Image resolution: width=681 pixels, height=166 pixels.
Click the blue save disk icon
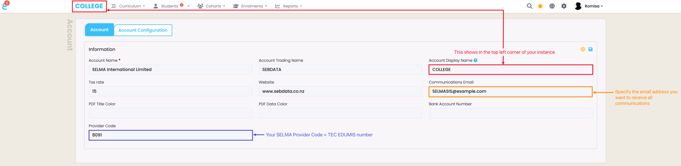[x=590, y=49]
